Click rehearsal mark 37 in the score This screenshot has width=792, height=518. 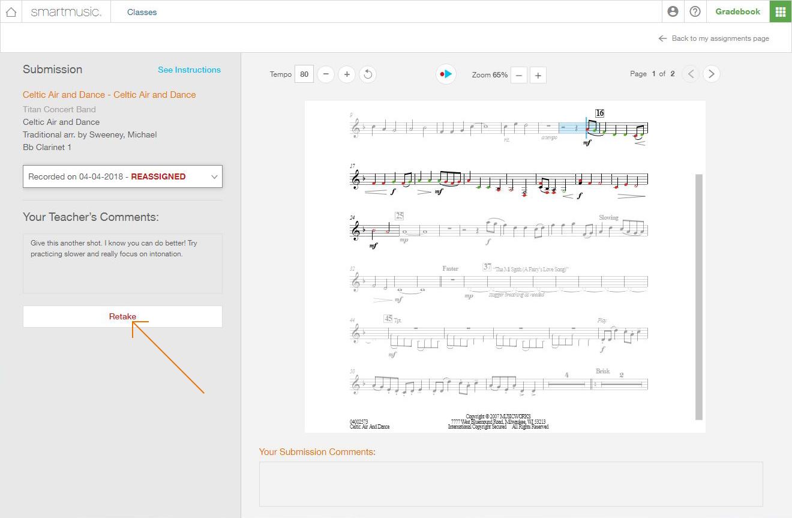(x=487, y=267)
